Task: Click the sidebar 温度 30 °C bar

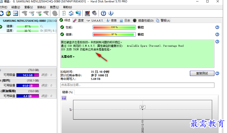Action: click(x=28, y=31)
